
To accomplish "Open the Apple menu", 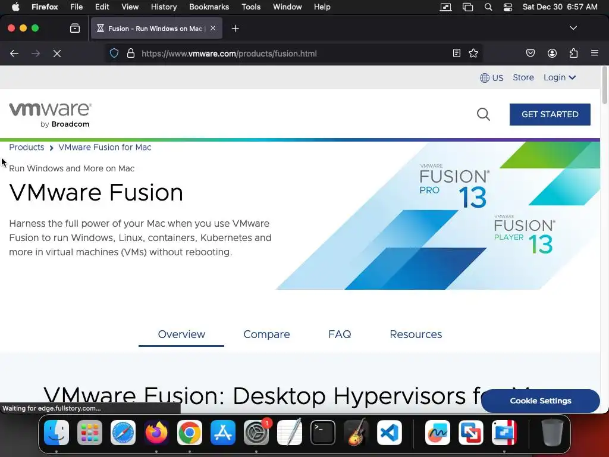I will point(15,7).
